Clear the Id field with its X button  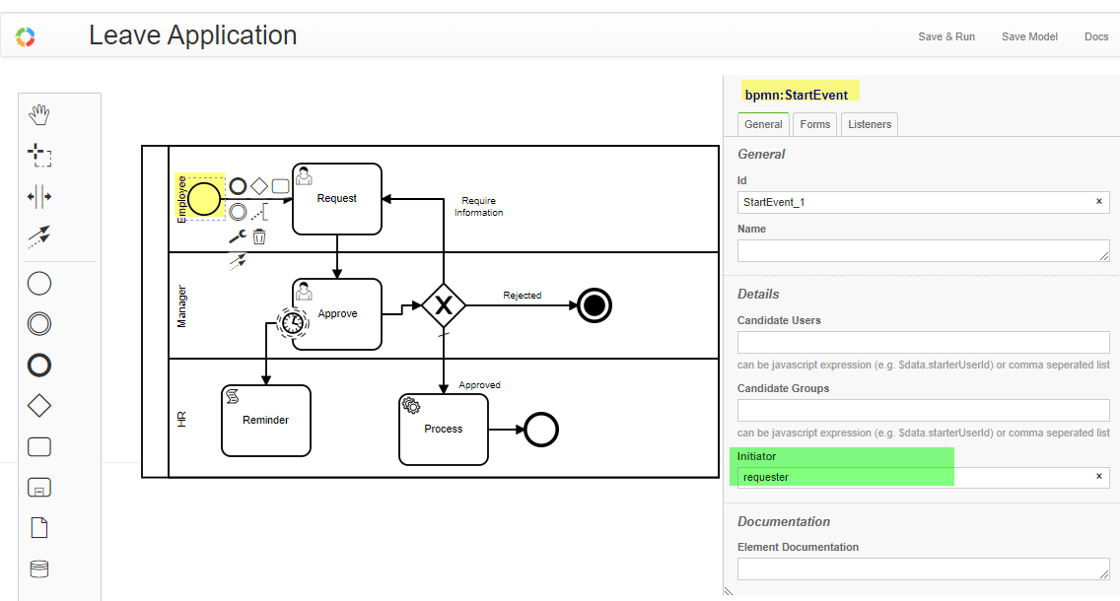pyautogui.click(x=1098, y=202)
